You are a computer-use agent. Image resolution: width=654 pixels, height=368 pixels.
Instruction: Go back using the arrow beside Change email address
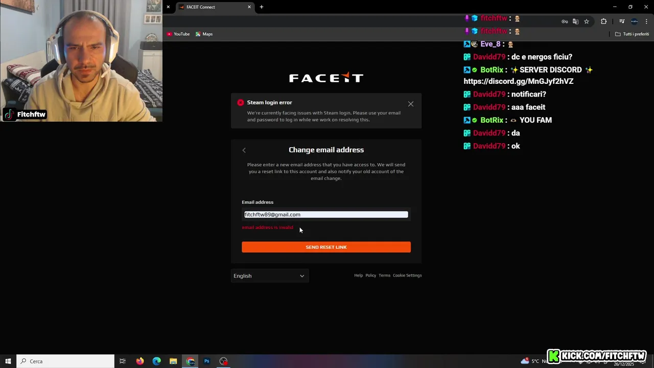tap(244, 150)
